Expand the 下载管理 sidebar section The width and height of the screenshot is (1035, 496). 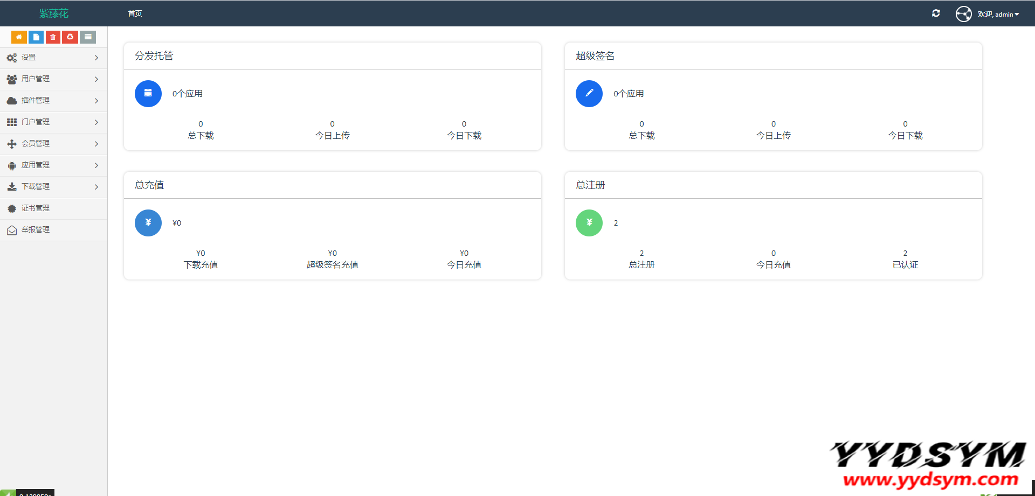[53, 187]
